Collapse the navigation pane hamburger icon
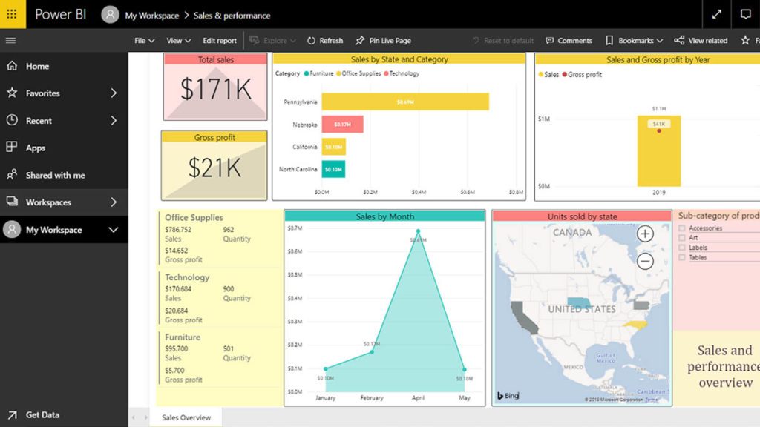Screen dimensions: 760x427 click(x=10, y=40)
